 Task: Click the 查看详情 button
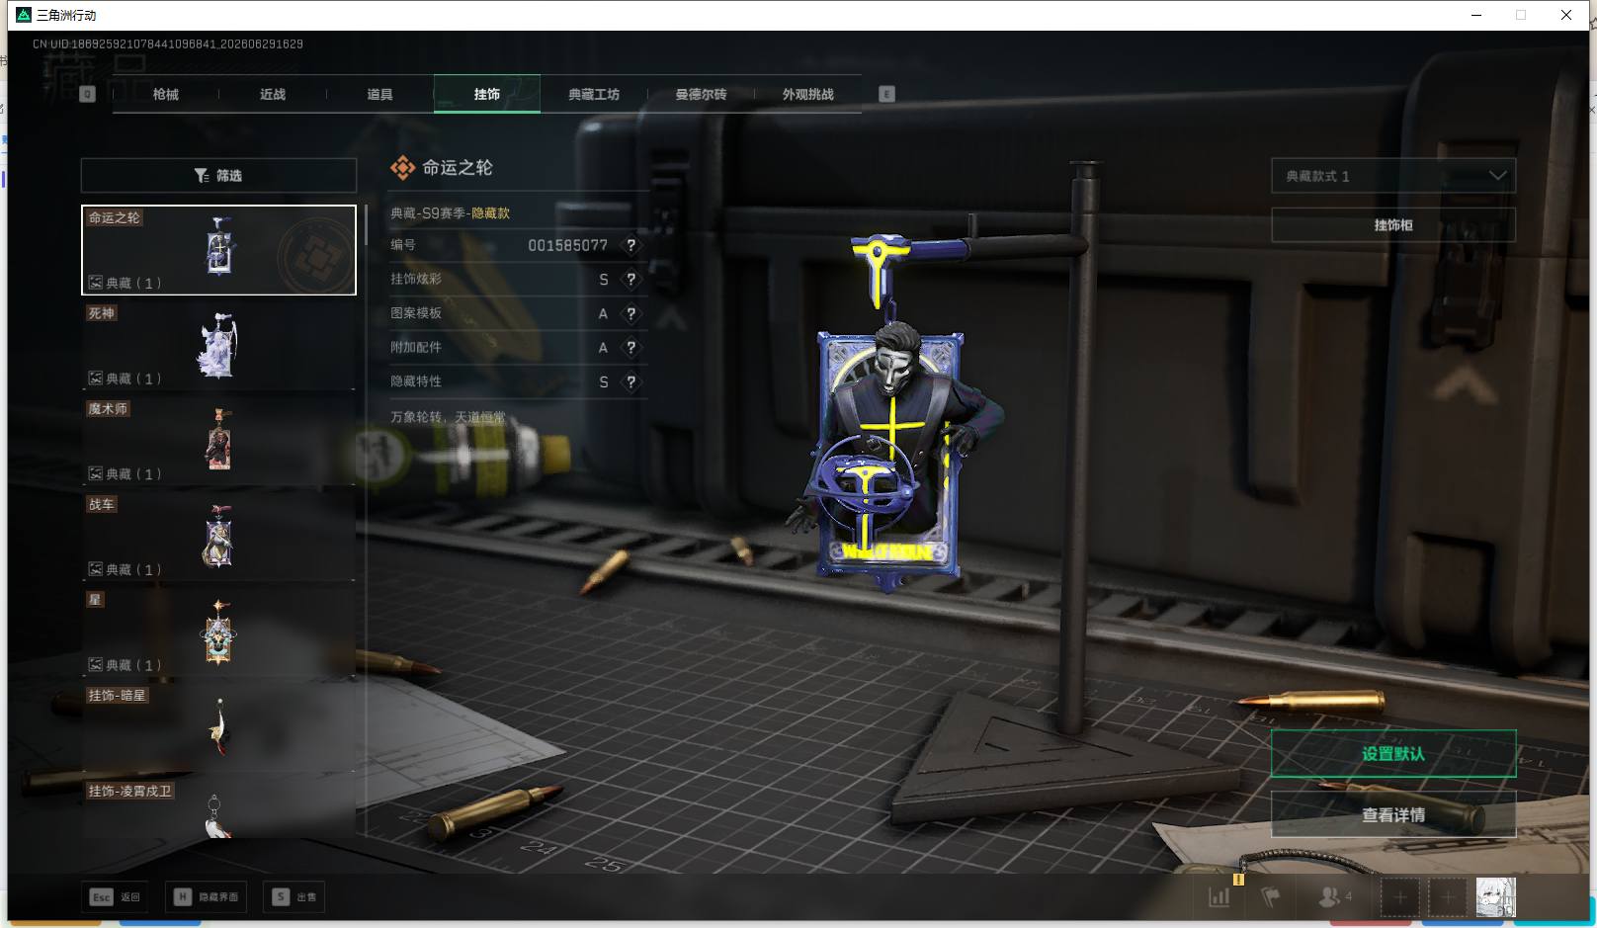pyautogui.click(x=1393, y=815)
